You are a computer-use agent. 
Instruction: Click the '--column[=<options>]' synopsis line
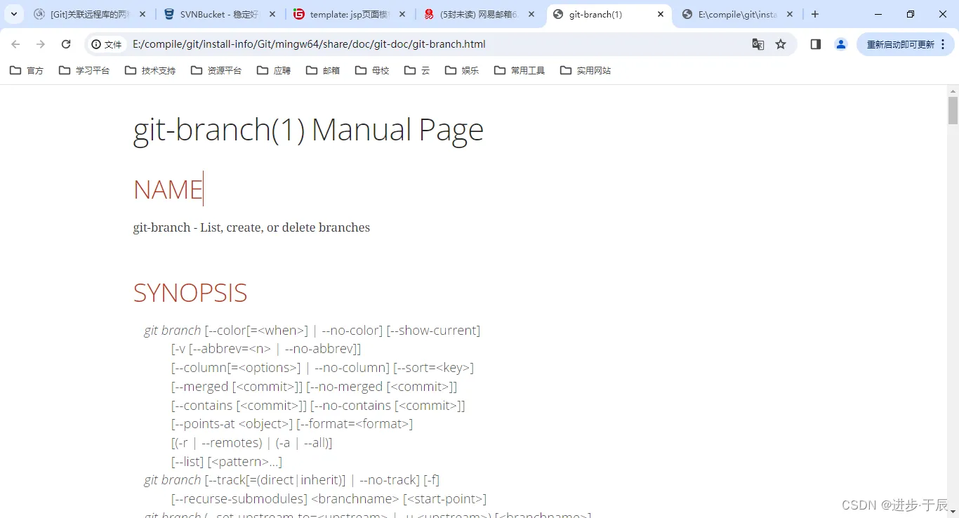[322, 368]
